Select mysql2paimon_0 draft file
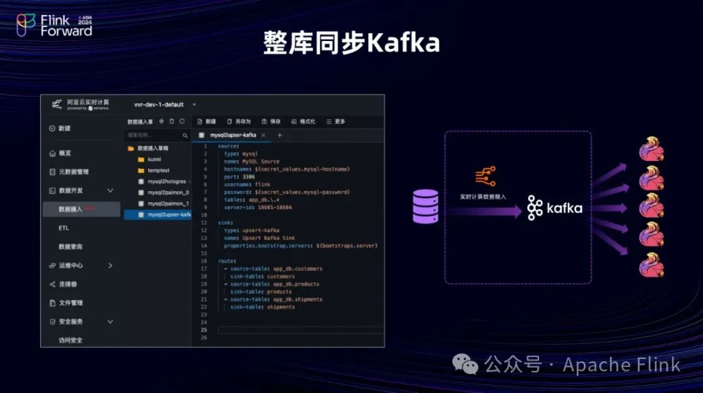 (168, 193)
